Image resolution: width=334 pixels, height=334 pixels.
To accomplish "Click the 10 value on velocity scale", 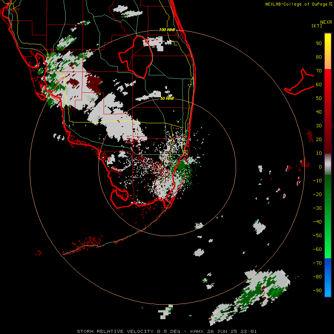I will coord(319,153).
